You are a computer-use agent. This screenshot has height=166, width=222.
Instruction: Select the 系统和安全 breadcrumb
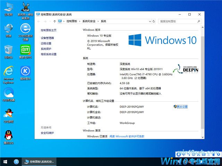(89, 21)
